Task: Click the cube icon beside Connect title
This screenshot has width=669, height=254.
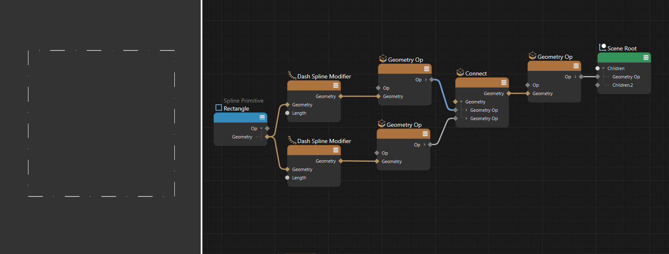Action: tap(460, 73)
